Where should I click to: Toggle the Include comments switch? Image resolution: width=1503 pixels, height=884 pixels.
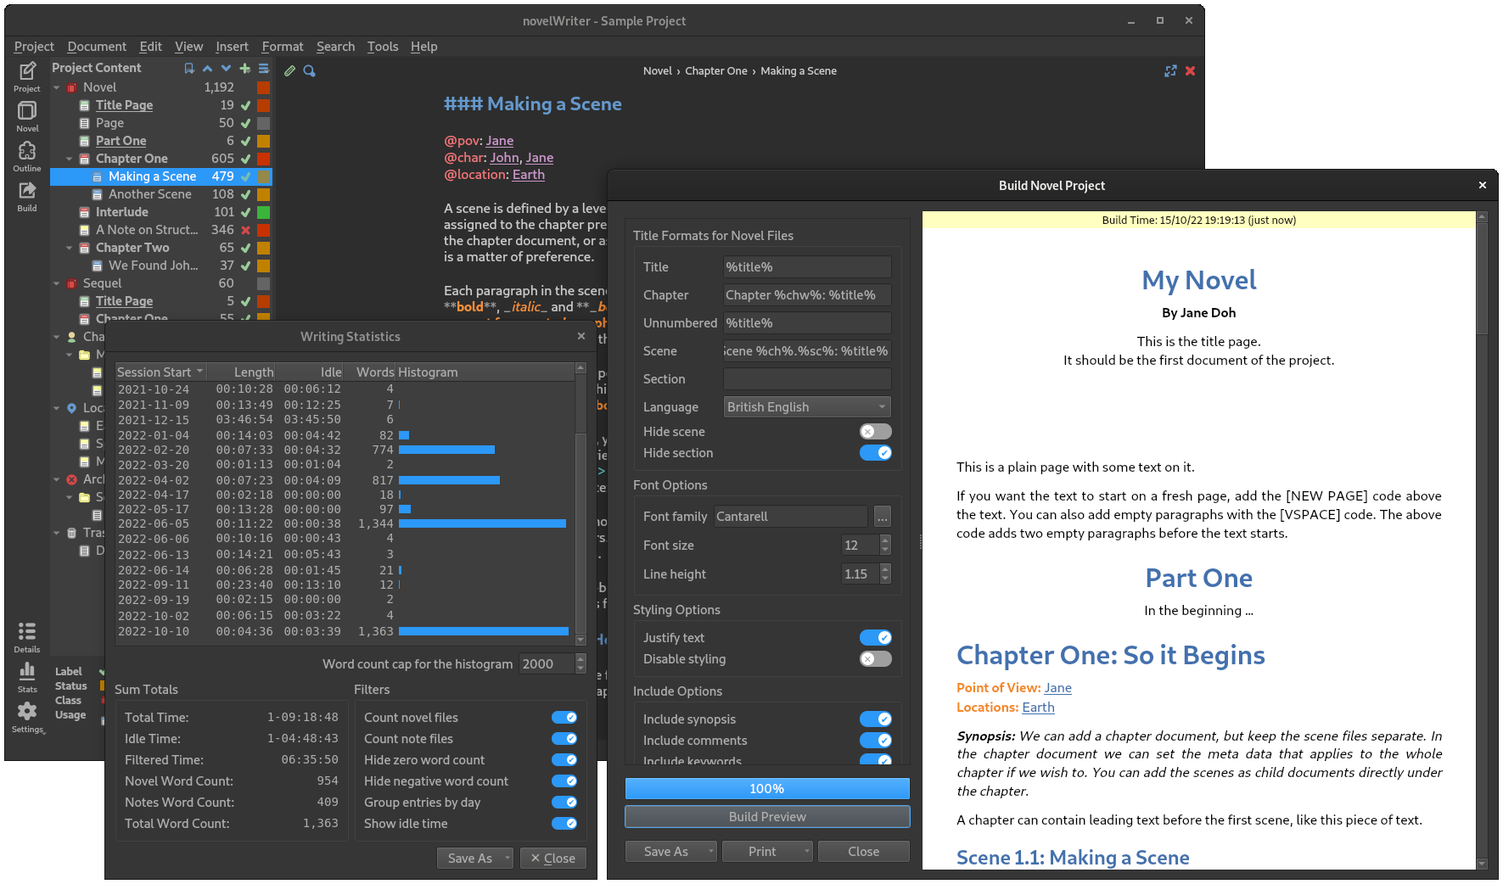pos(876,740)
